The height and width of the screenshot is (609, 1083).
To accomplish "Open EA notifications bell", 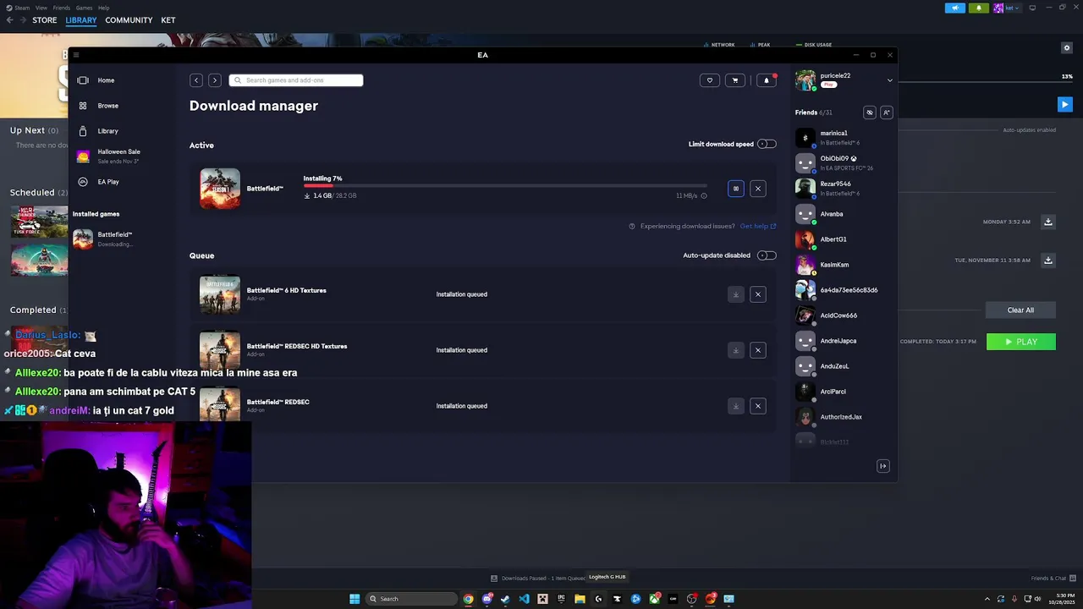I will 767,80.
